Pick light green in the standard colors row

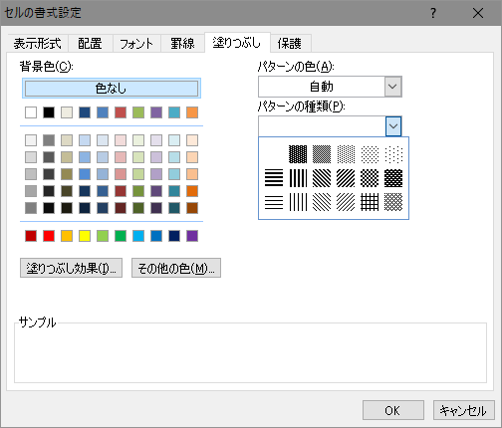[x=103, y=236]
